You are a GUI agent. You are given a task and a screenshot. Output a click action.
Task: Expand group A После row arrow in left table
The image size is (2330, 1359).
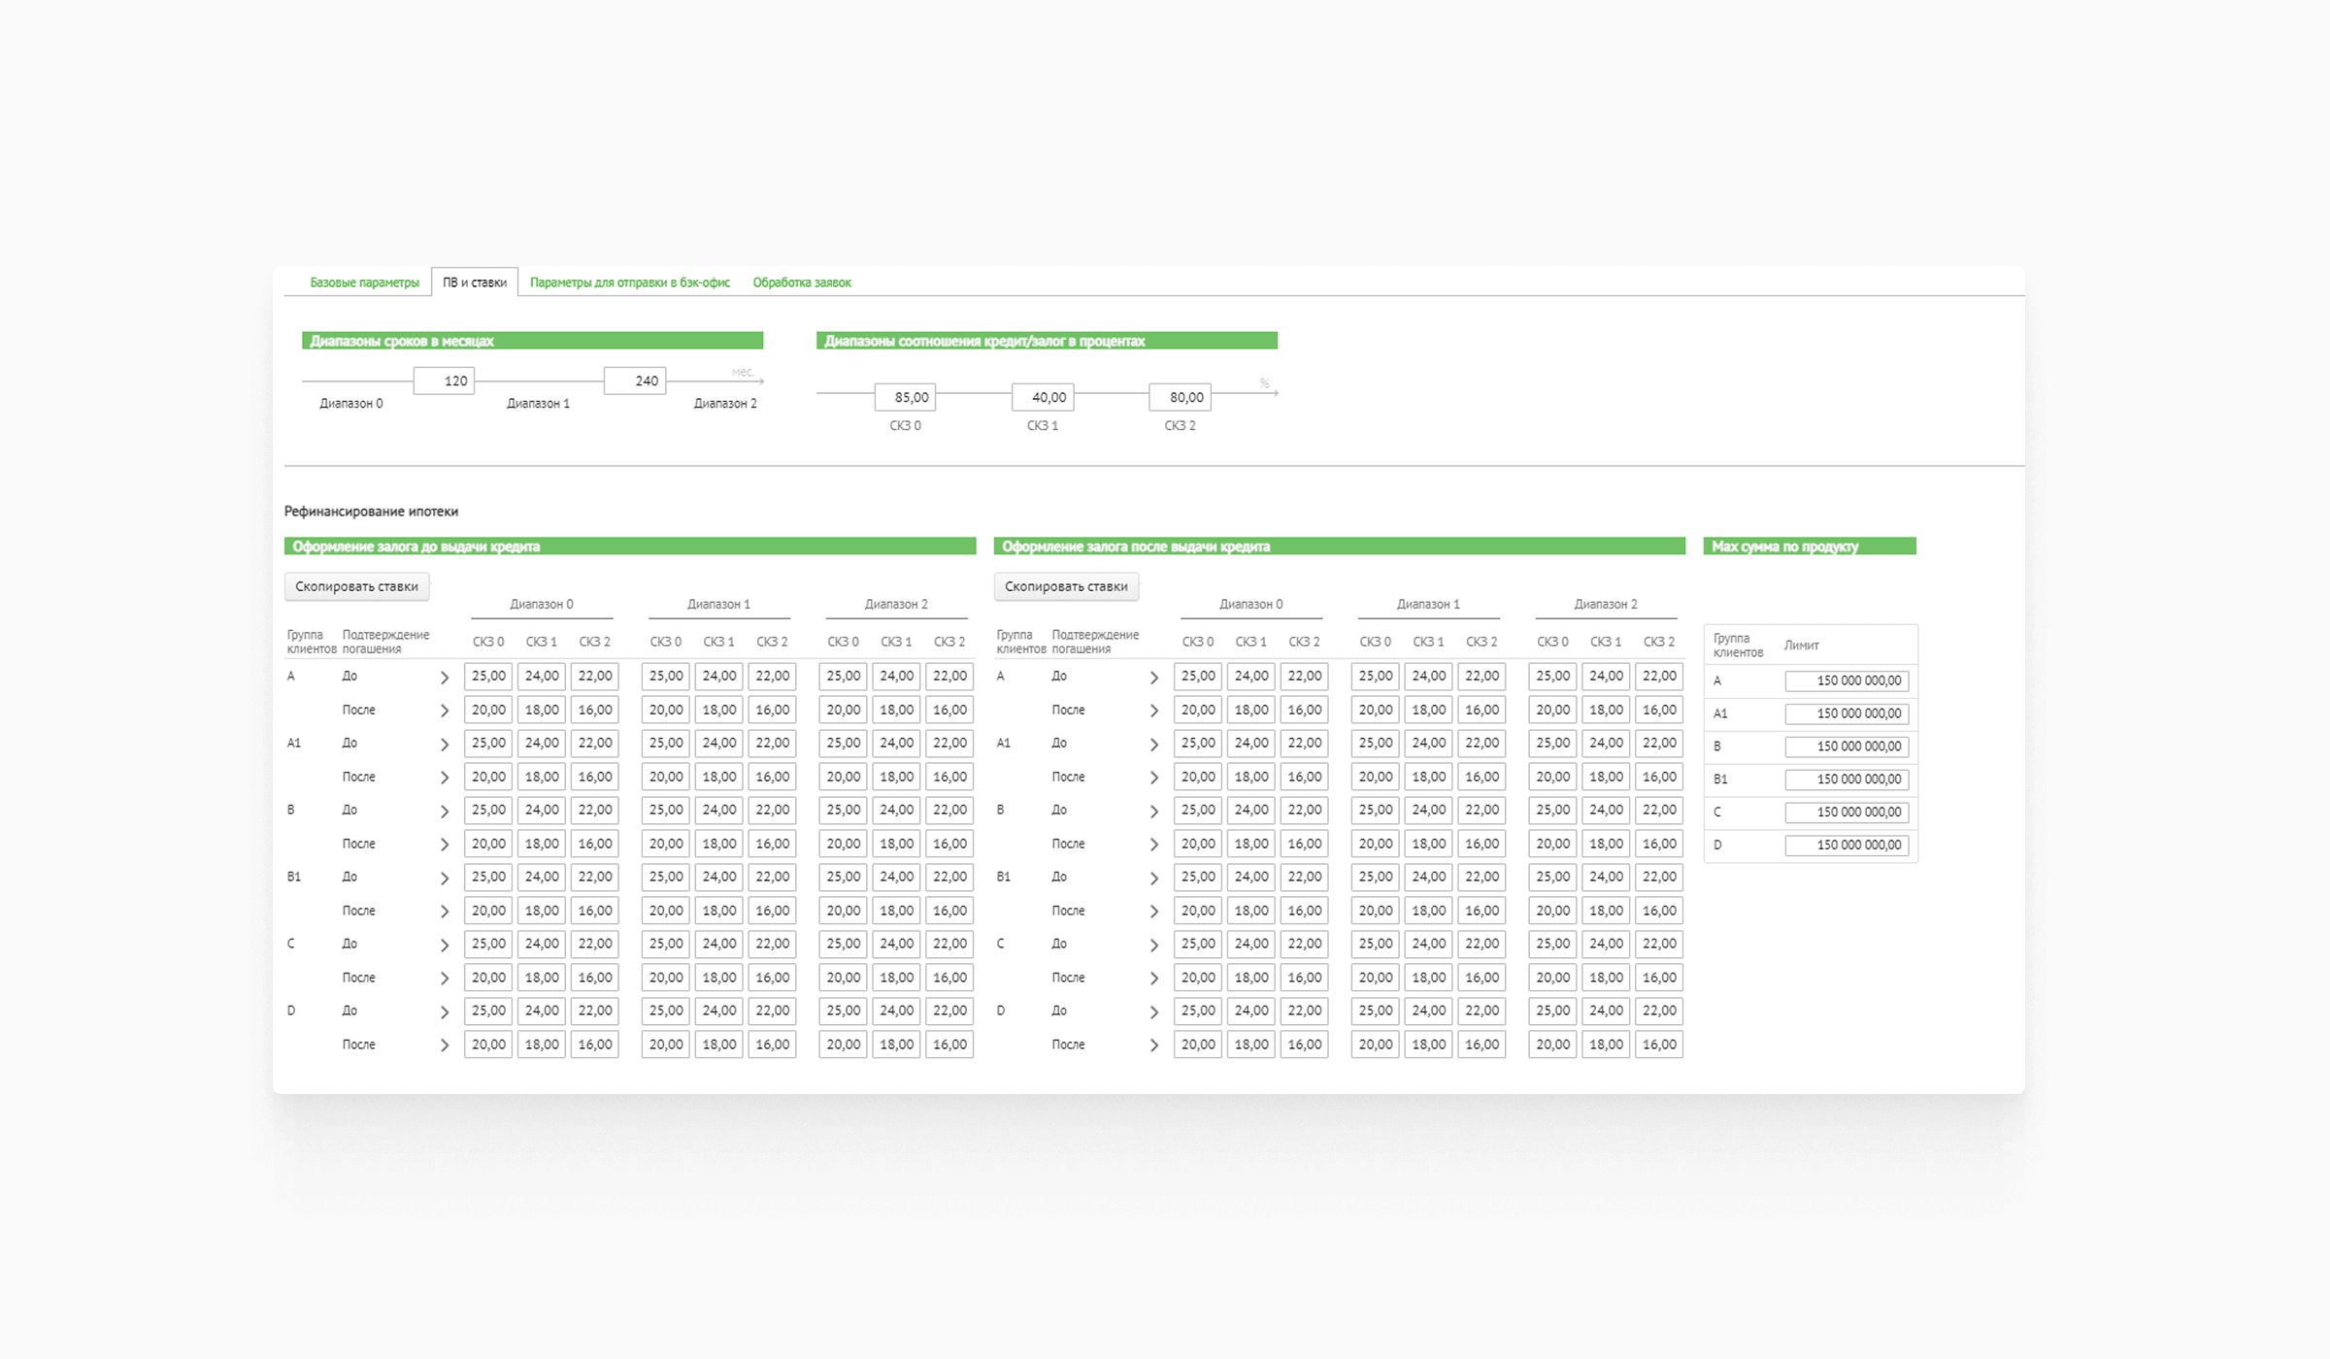pos(445,711)
